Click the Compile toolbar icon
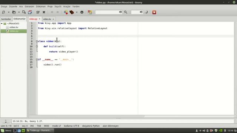The image size is (237, 133). (x=66, y=12)
